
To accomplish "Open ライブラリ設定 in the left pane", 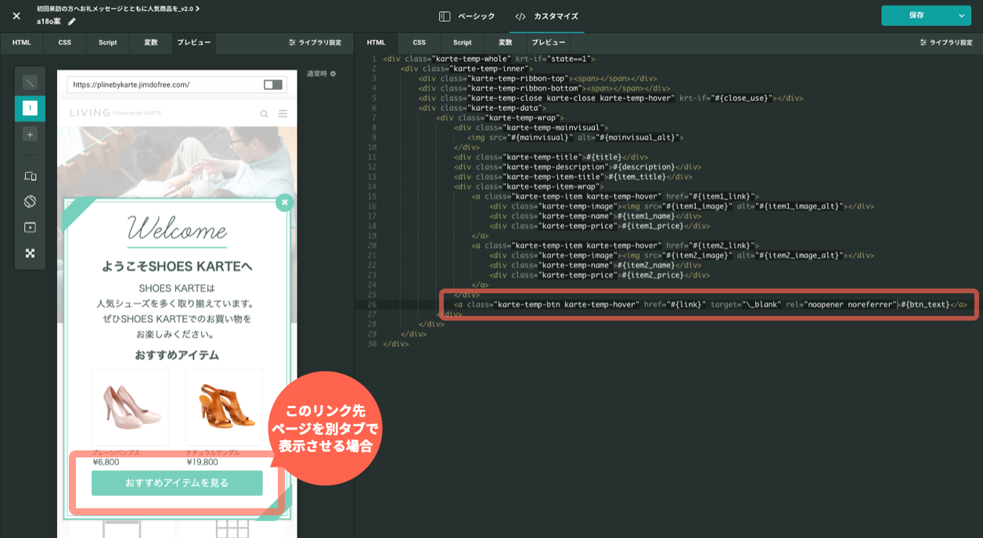I will [315, 43].
